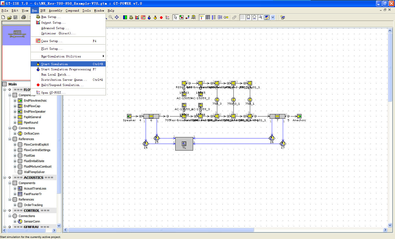
Task: Expand the EndFlowAnechoic tree node
Action: [x=15, y=101]
